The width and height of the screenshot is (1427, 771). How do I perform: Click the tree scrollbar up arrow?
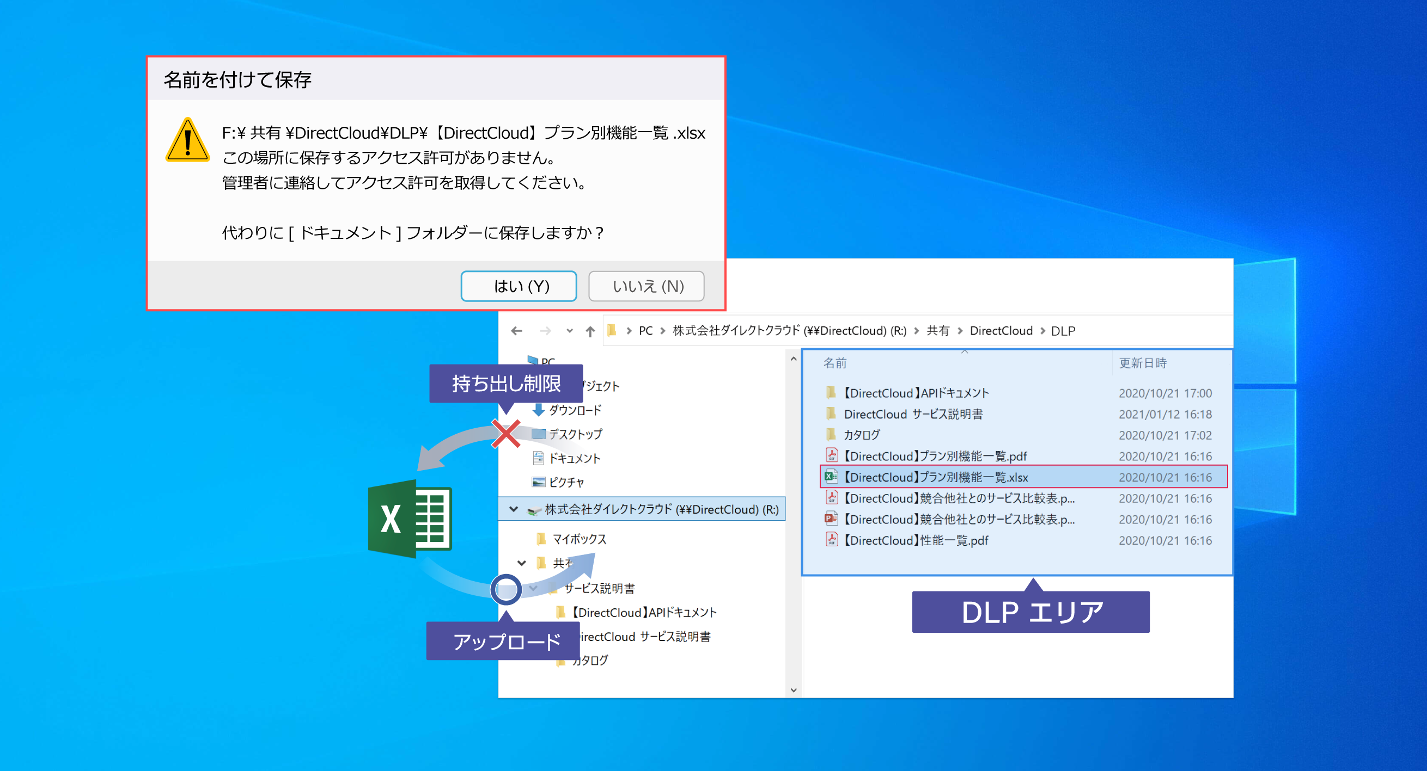point(794,359)
